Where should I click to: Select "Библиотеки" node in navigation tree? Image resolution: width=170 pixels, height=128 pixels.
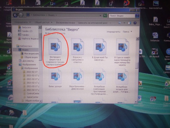point(26,46)
